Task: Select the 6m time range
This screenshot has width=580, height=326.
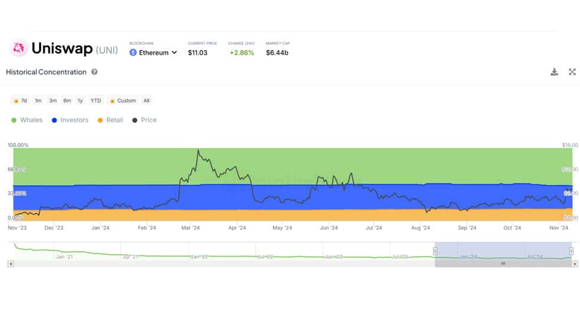Action: coord(67,101)
